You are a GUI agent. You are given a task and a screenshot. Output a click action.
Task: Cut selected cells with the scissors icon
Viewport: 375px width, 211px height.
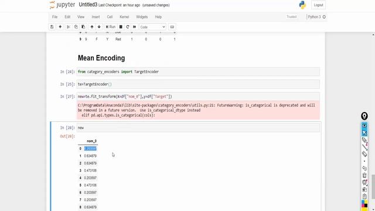[69, 27]
